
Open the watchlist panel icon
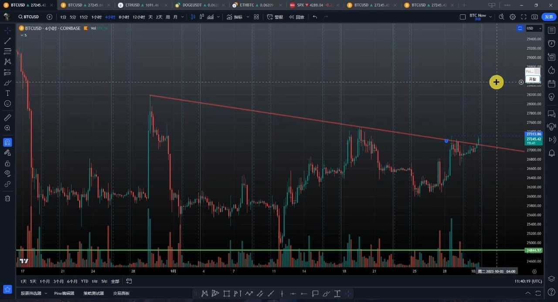click(551, 30)
